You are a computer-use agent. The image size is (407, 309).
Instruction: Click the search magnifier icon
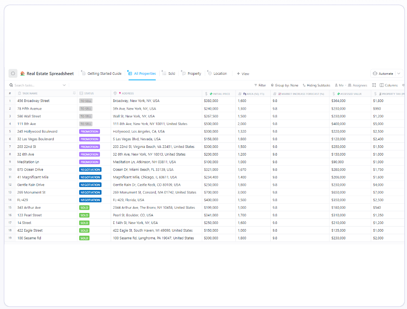pos(11,85)
